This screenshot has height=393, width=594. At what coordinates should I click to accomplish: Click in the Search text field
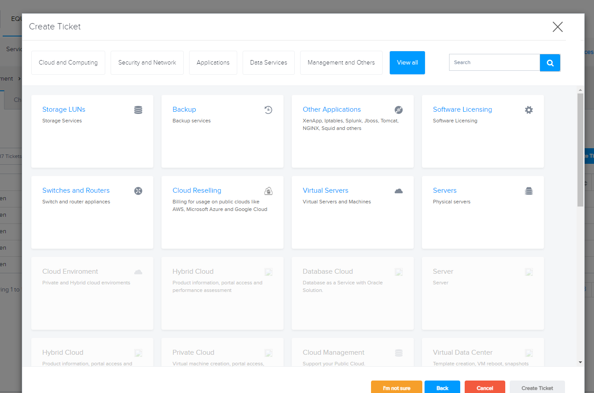[x=494, y=63]
